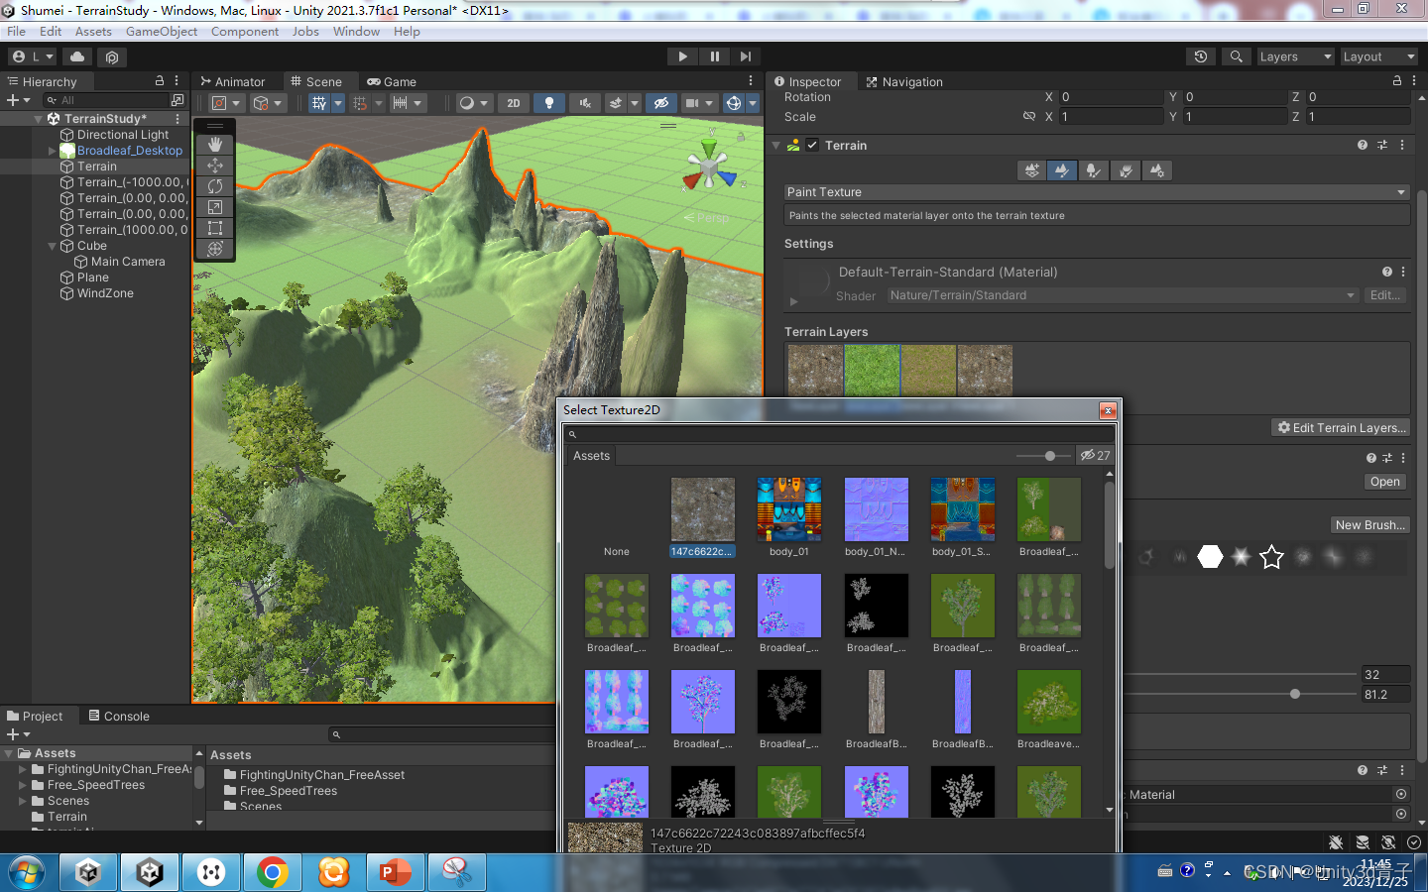Toggle 2D view mode in Scene
The height and width of the screenshot is (892, 1428).
(514, 103)
